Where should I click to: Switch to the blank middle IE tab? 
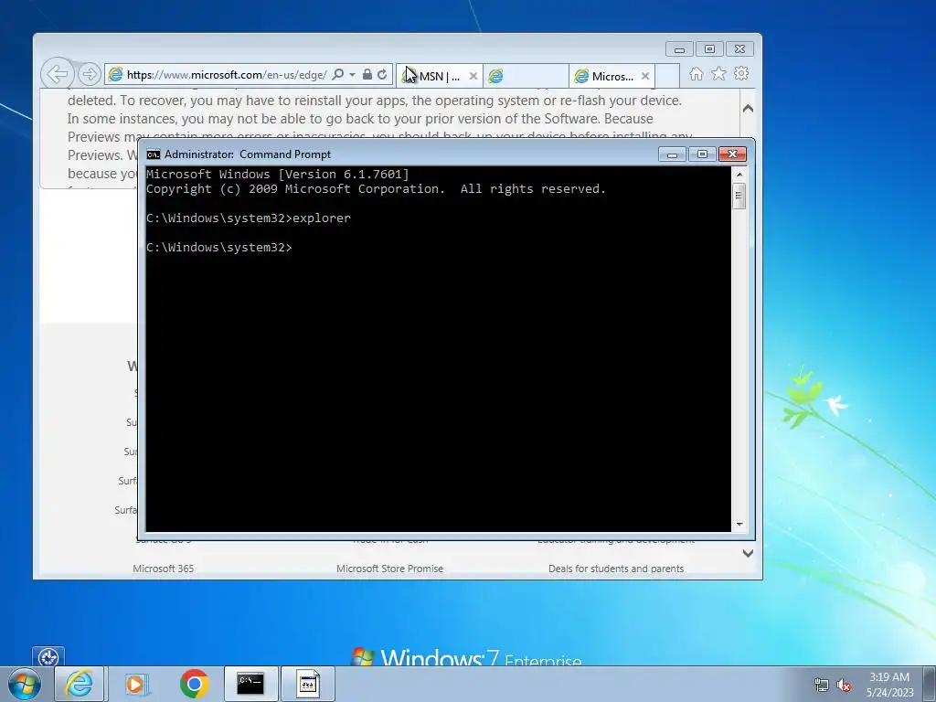tap(526, 77)
